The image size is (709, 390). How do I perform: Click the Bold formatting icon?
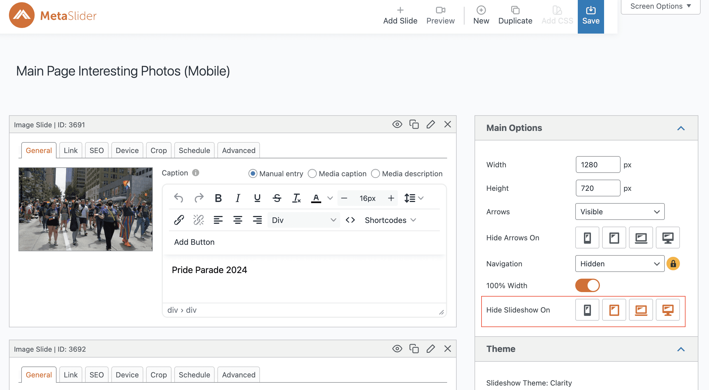(x=218, y=198)
